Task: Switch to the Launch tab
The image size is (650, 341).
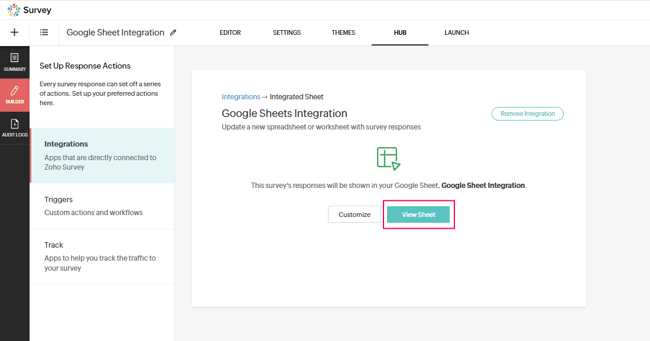Action: (457, 33)
